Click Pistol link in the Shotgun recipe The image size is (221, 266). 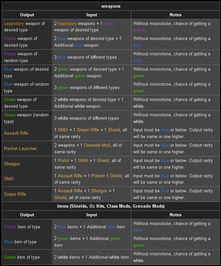tap(63, 160)
